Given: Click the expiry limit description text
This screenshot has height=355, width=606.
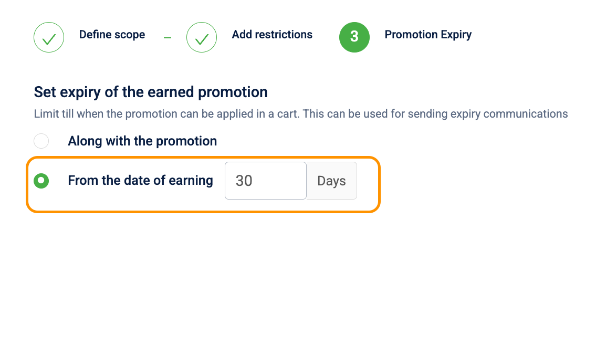Looking at the screenshot, I should tap(300, 114).
